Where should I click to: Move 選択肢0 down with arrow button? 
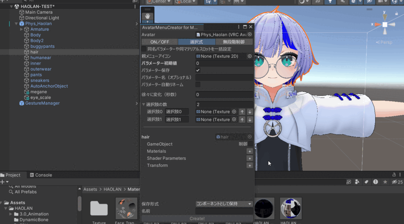click(250, 112)
